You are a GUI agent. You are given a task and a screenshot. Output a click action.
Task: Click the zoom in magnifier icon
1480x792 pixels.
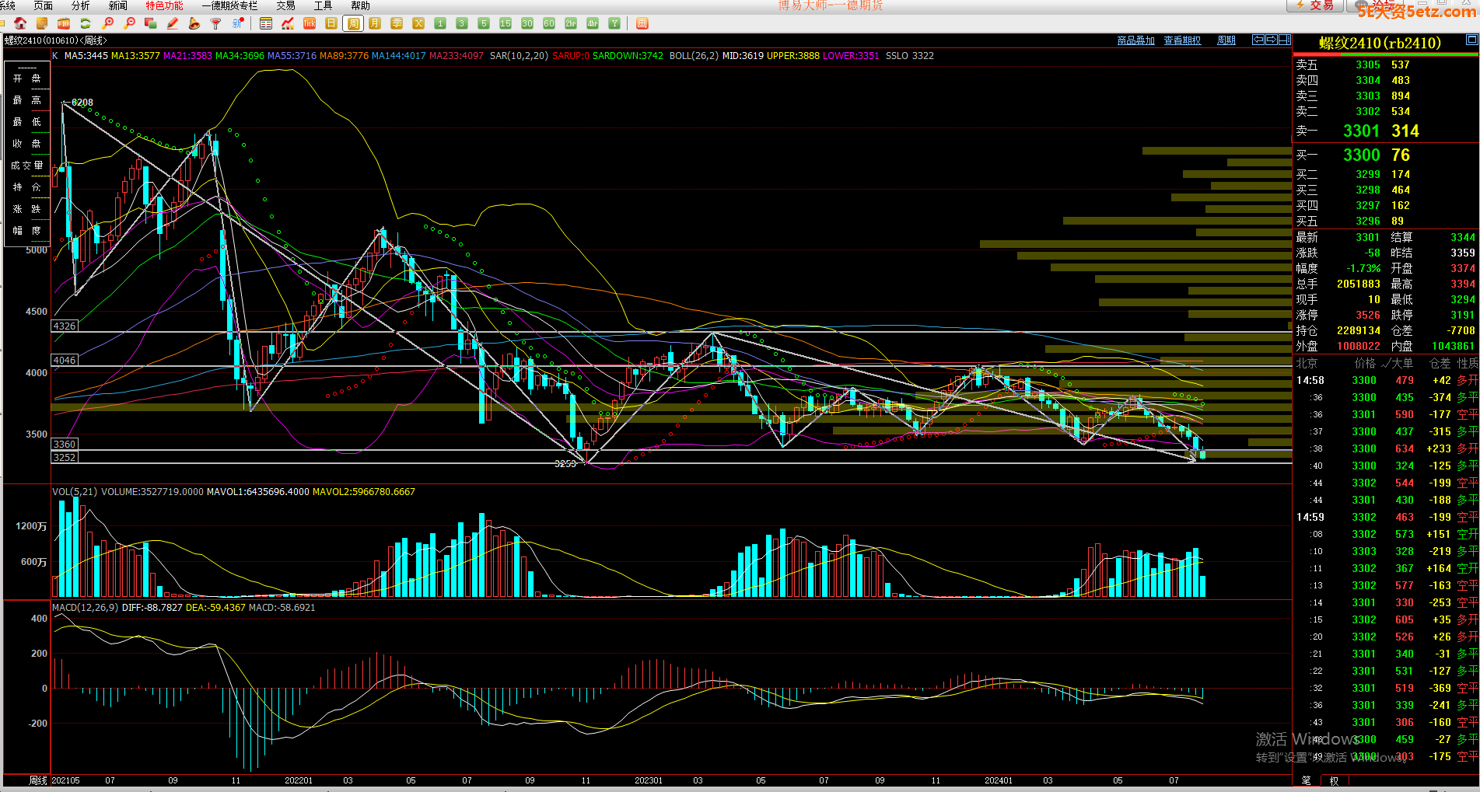108,23
